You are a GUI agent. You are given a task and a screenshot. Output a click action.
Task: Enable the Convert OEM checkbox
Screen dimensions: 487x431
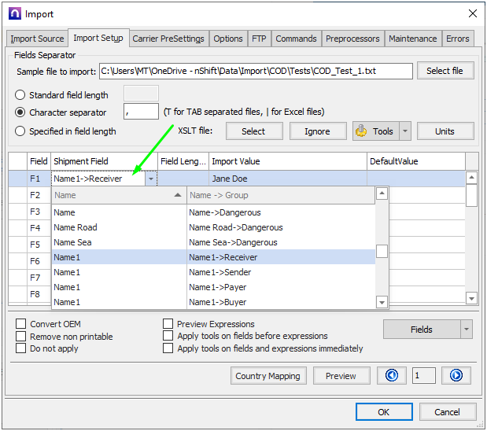21,324
